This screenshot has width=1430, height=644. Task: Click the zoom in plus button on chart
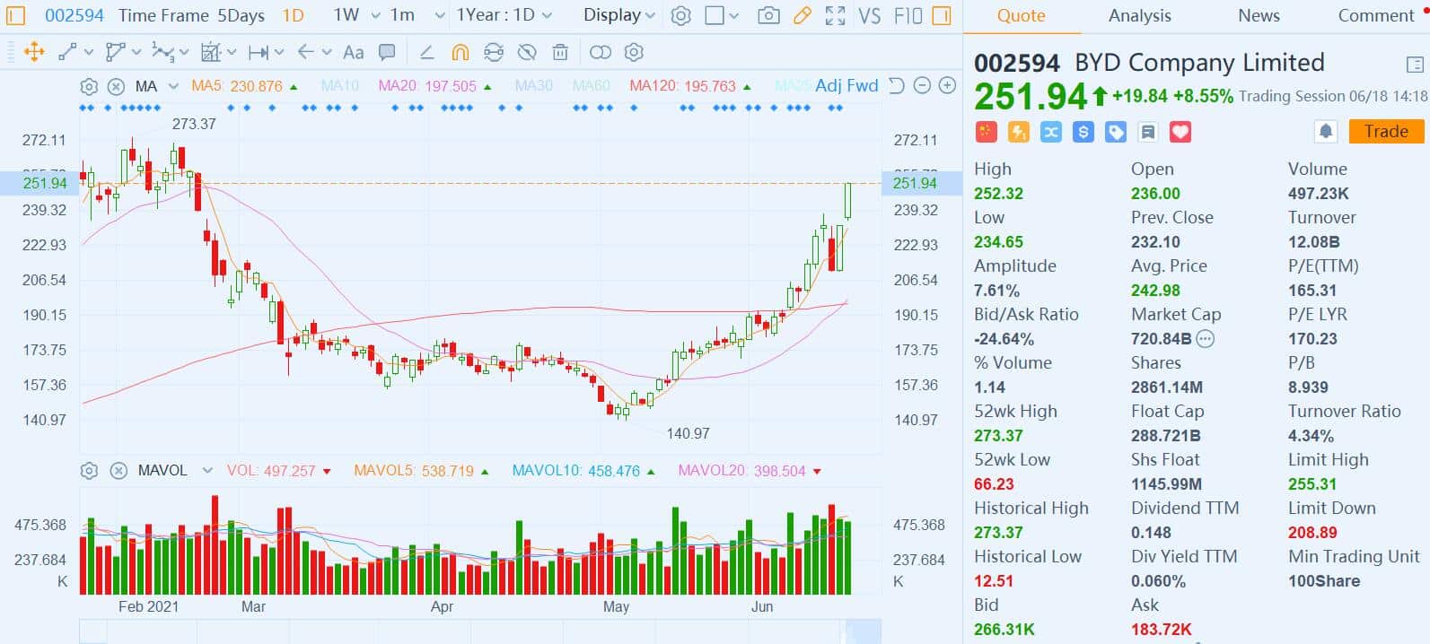pos(947,85)
